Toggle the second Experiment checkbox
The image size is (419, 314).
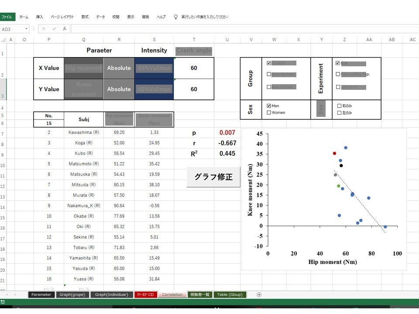point(338,74)
